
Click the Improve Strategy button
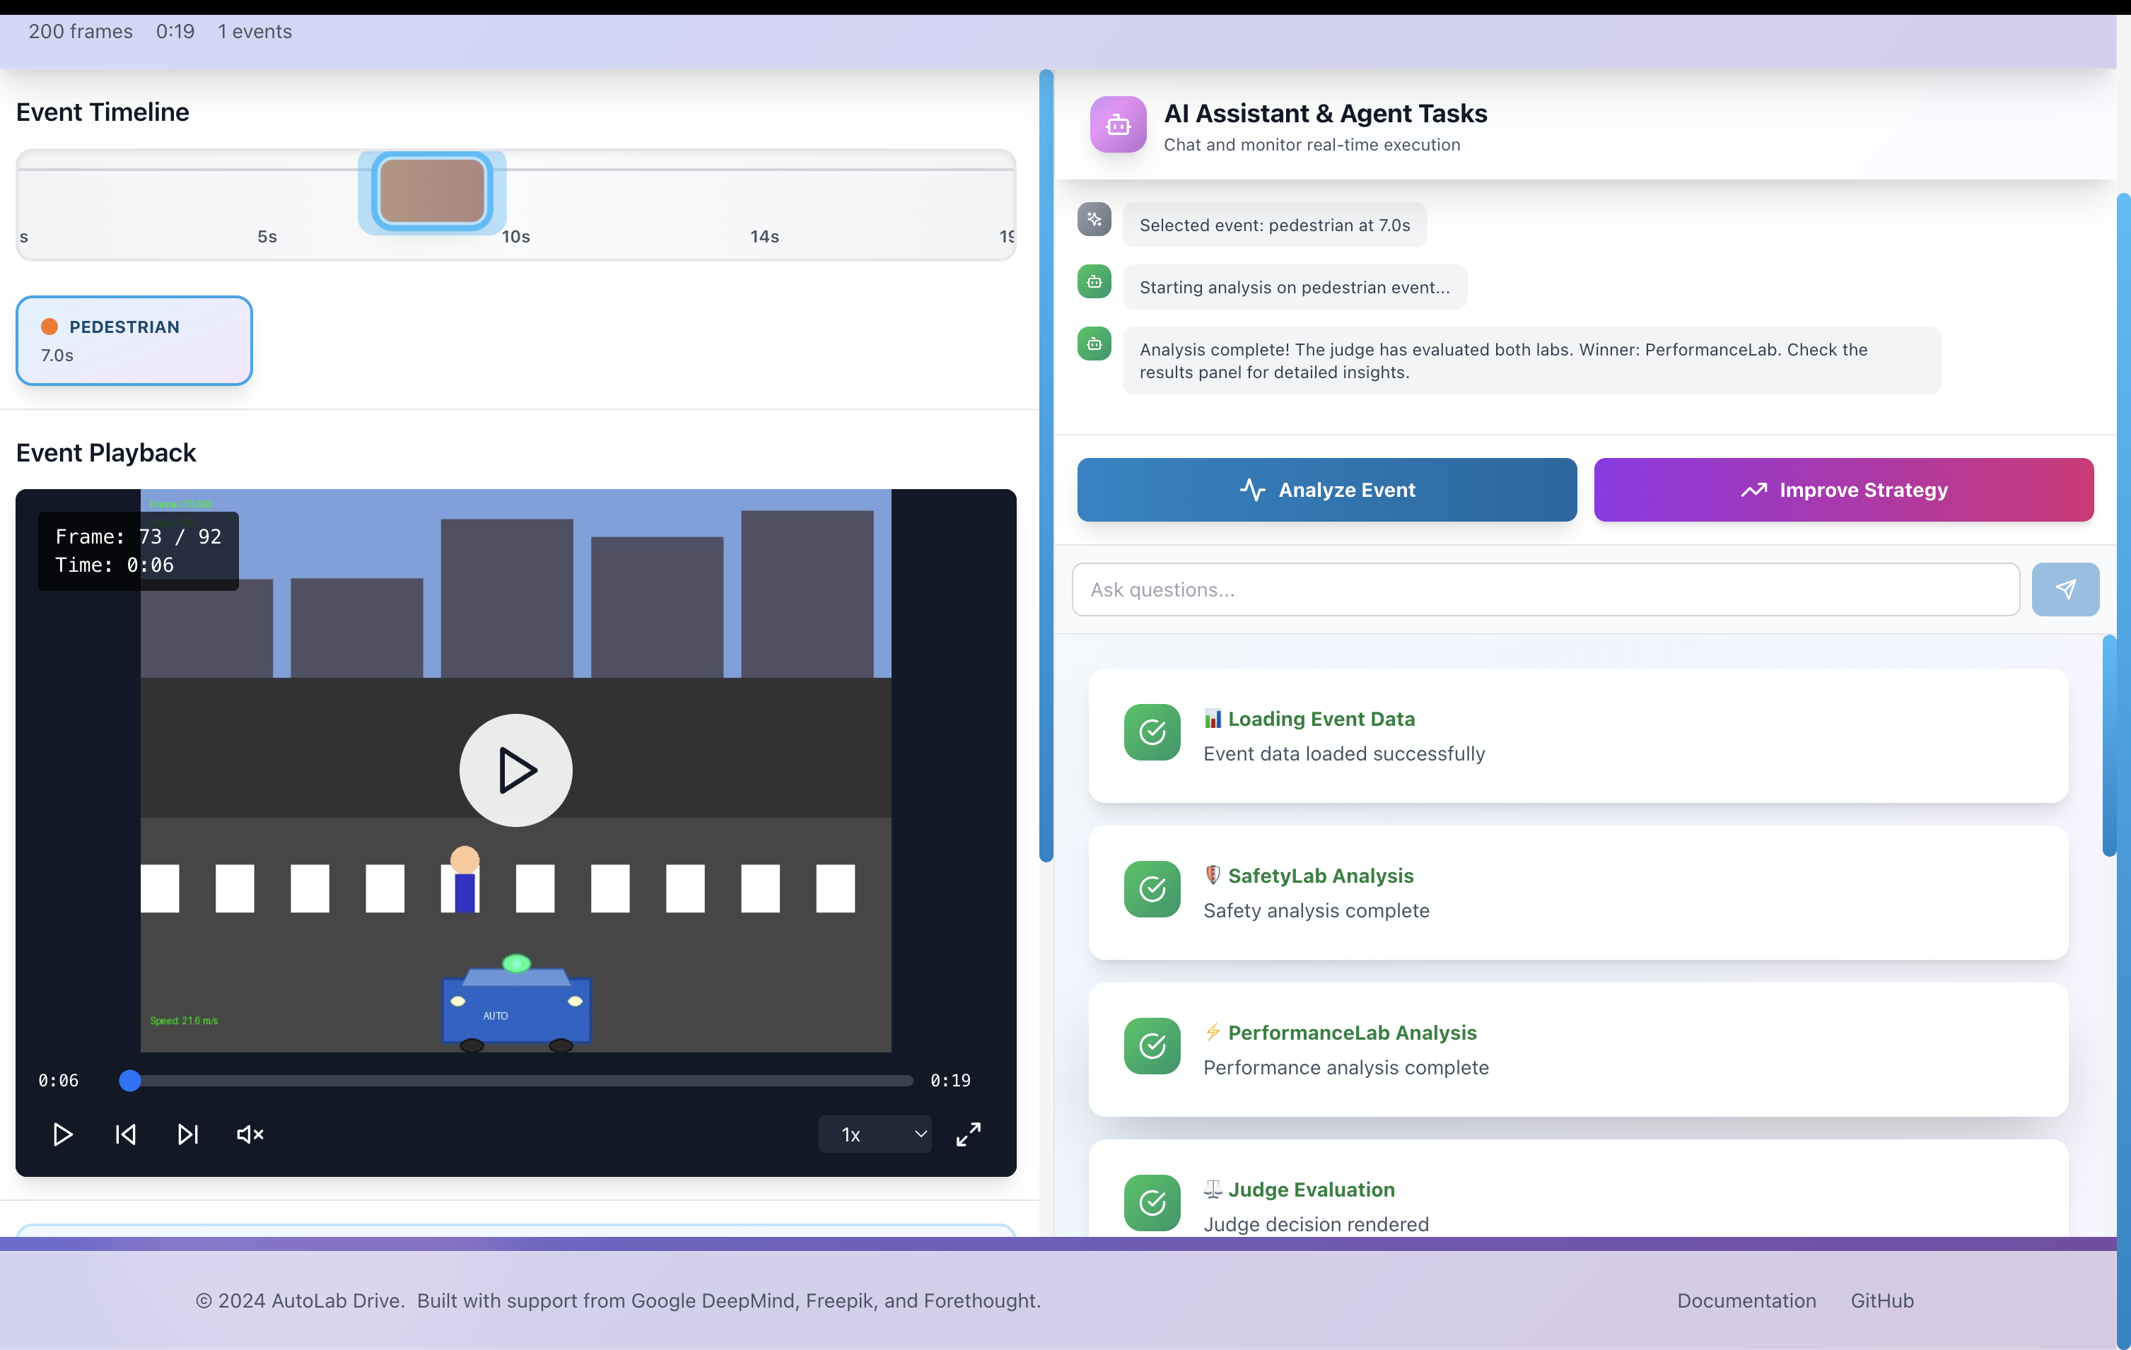coord(1843,489)
